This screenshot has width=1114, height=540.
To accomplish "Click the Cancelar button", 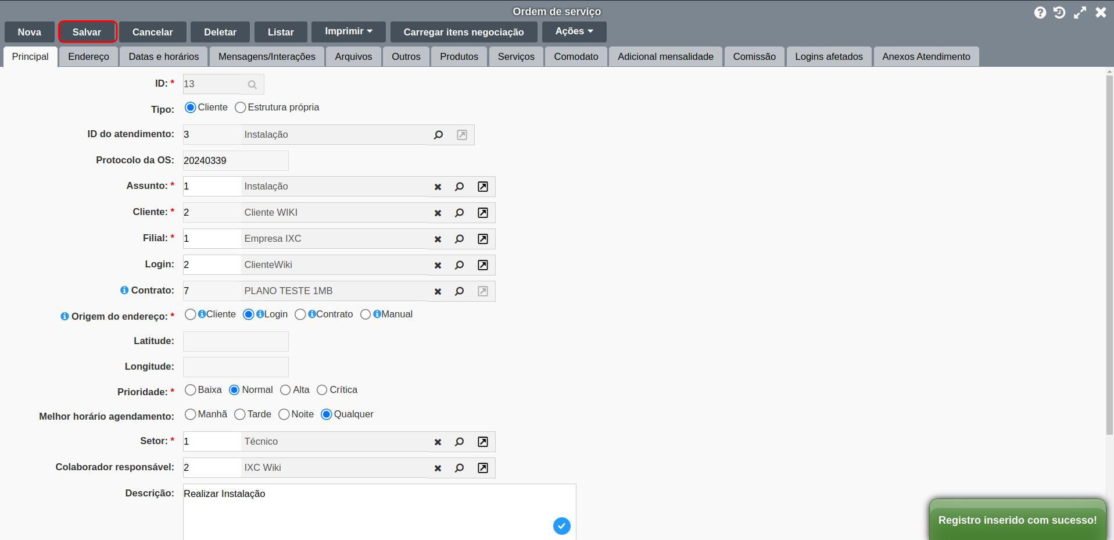I will click(x=153, y=32).
